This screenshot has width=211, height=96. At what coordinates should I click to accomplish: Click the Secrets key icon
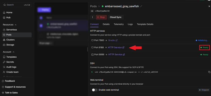coord(4,62)
